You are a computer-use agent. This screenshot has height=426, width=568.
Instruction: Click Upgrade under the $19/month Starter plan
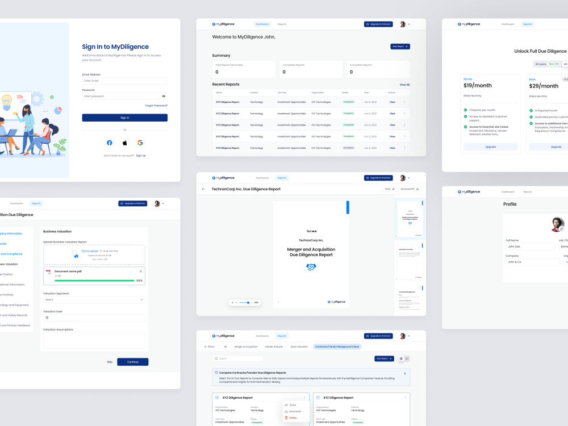491,147
